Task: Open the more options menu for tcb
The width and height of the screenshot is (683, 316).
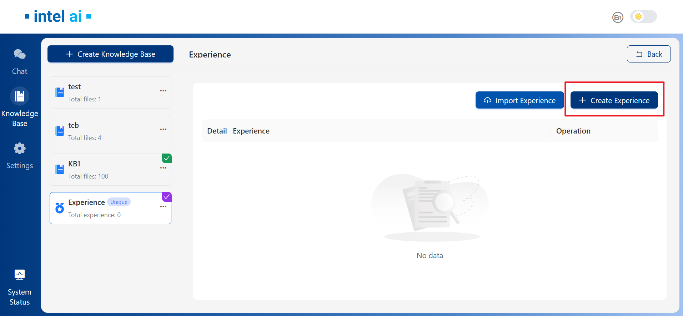Action: 163,129
